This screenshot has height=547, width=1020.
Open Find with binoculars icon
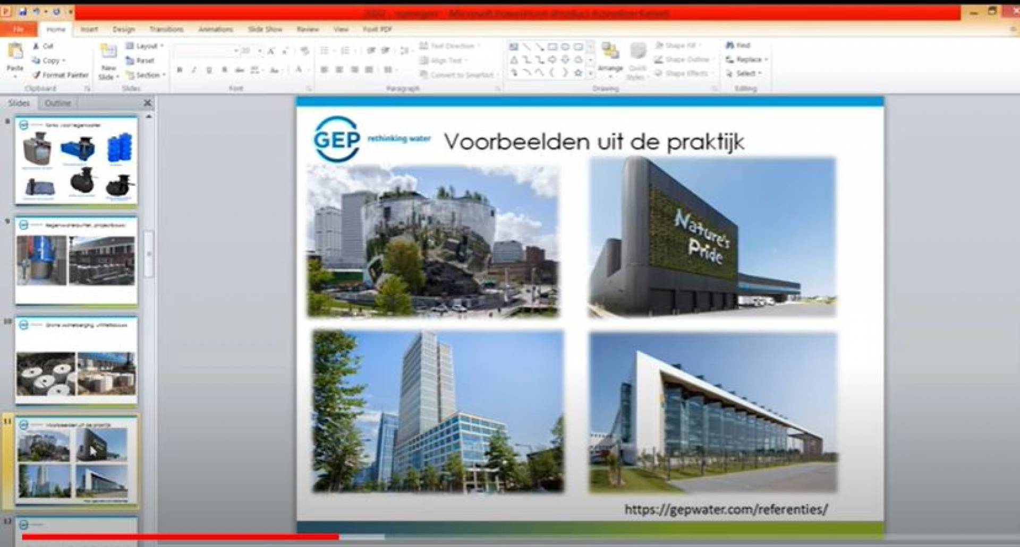click(738, 46)
